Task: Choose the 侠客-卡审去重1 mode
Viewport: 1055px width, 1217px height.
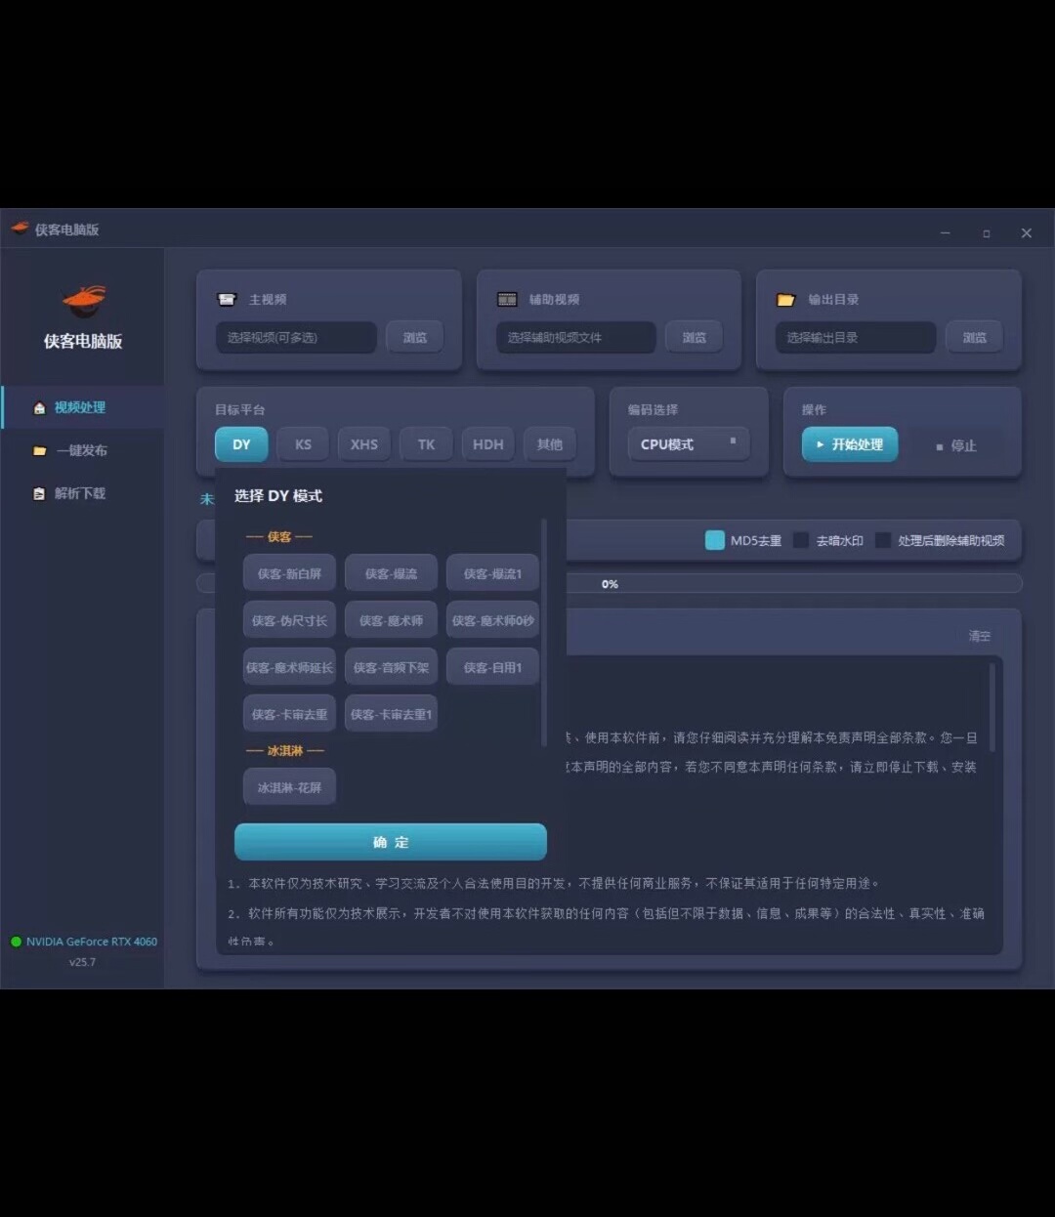Action: pos(391,714)
